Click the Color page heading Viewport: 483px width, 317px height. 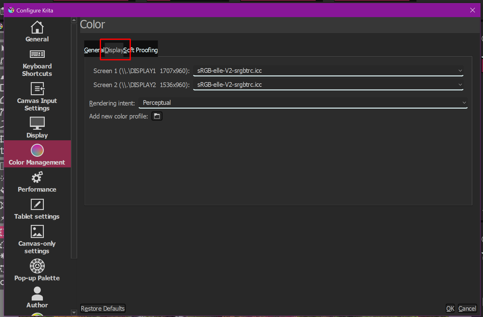click(93, 25)
